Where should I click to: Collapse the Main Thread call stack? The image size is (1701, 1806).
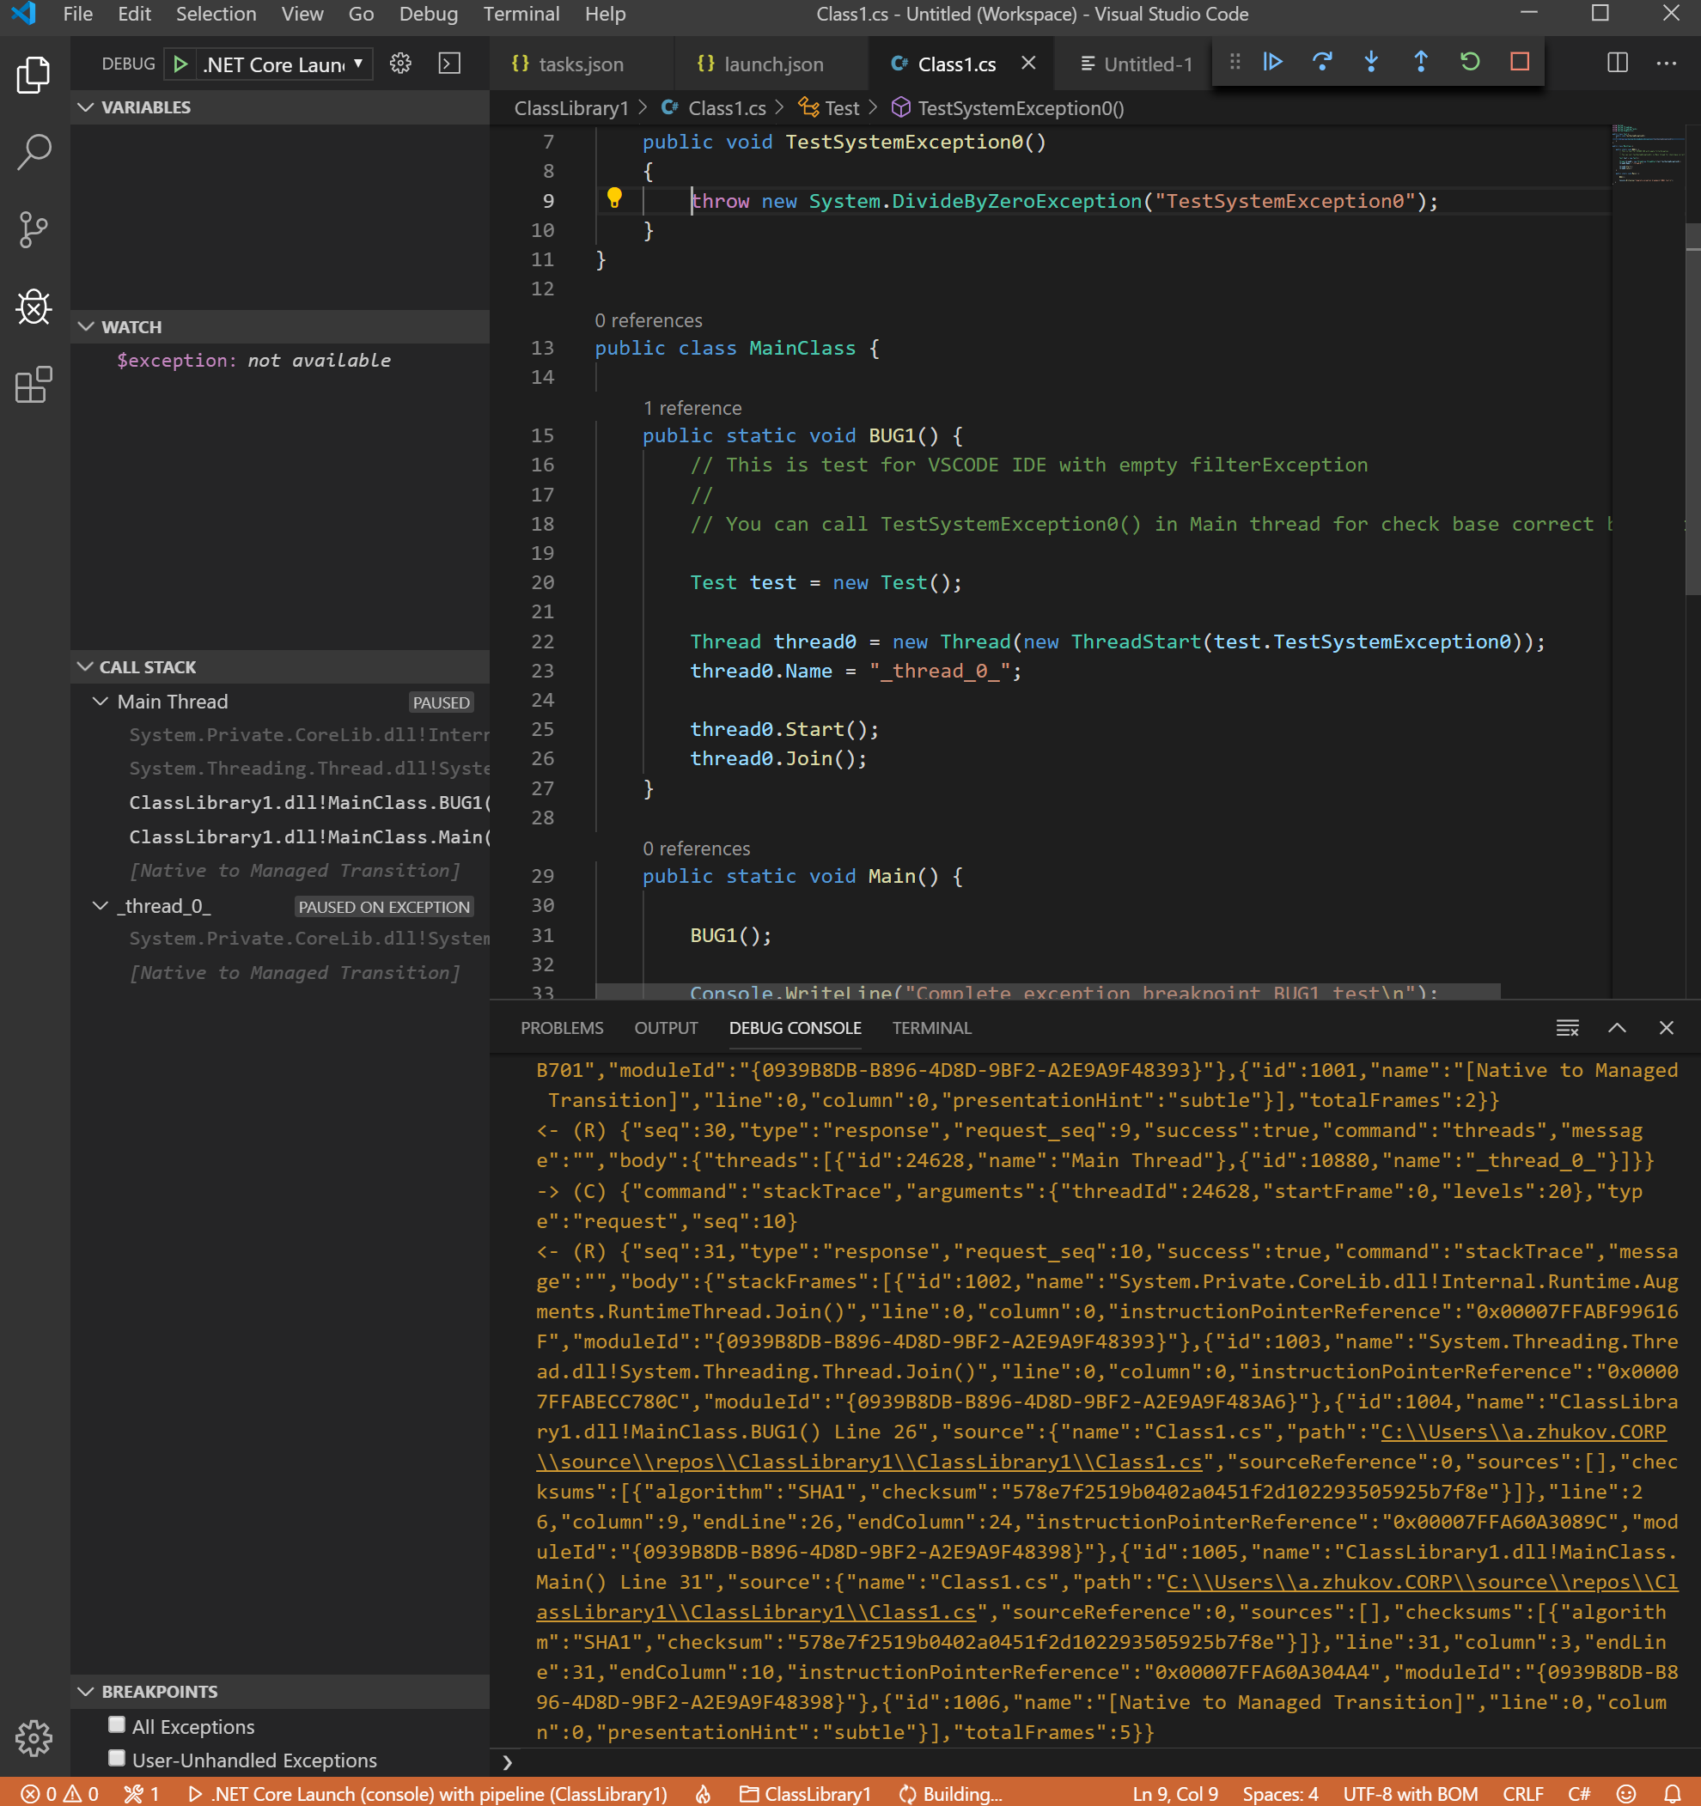pos(100,701)
